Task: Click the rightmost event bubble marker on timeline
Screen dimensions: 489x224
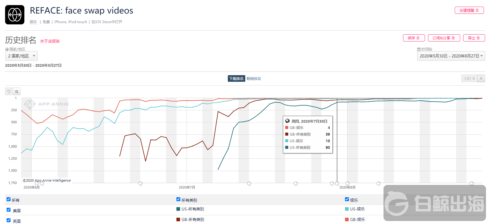Action: pos(472,183)
